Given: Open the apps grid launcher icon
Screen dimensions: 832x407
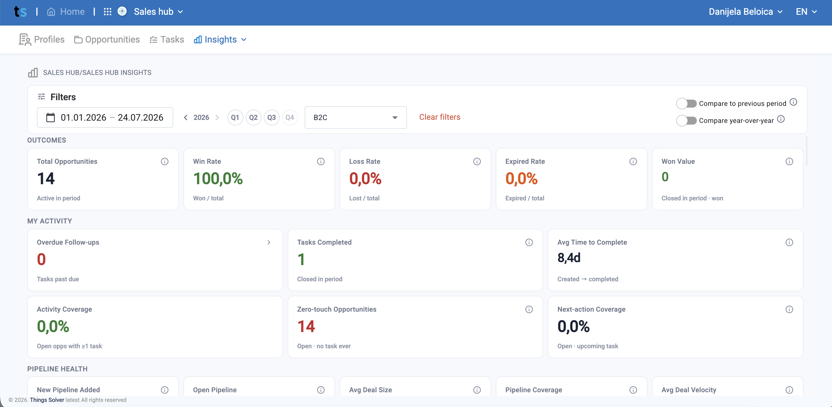Looking at the screenshot, I should (x=107, y=12).
